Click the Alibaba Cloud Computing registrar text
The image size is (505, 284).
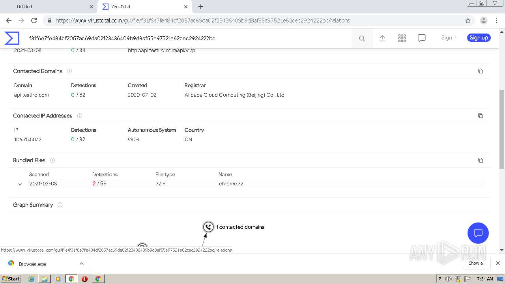(235, 95)
